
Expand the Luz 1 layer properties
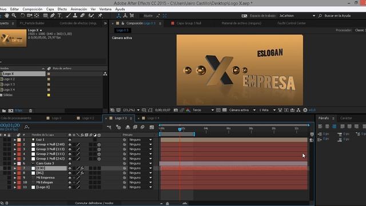pyautogui.click(x=15, y=140)
